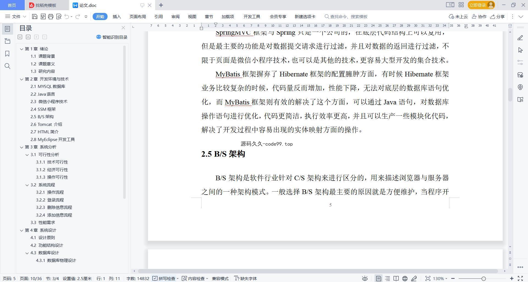Select the 审阅 ribbon tab
528x282 pixels.
coord(175,16)
